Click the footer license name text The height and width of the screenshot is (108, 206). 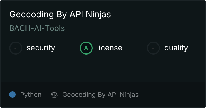click(x=100, y=95)
